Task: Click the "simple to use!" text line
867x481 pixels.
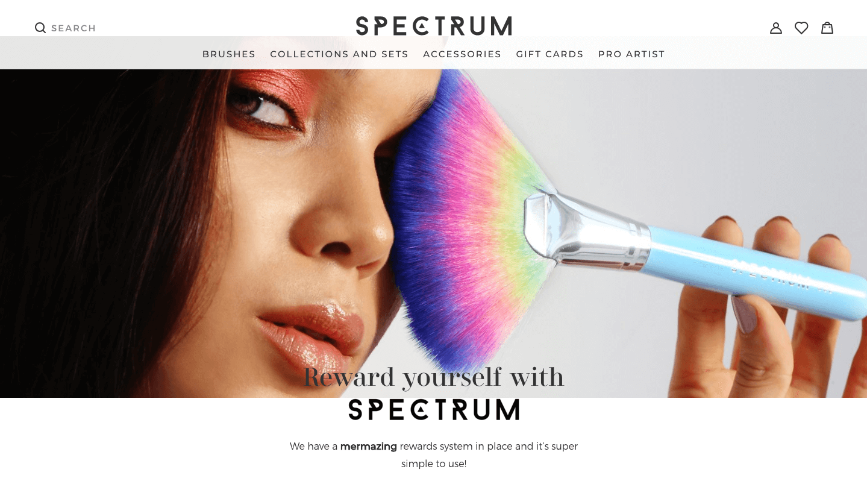Action: coord(434,464)
